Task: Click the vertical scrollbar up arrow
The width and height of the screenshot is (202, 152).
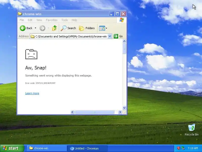Action: point(124,41)
